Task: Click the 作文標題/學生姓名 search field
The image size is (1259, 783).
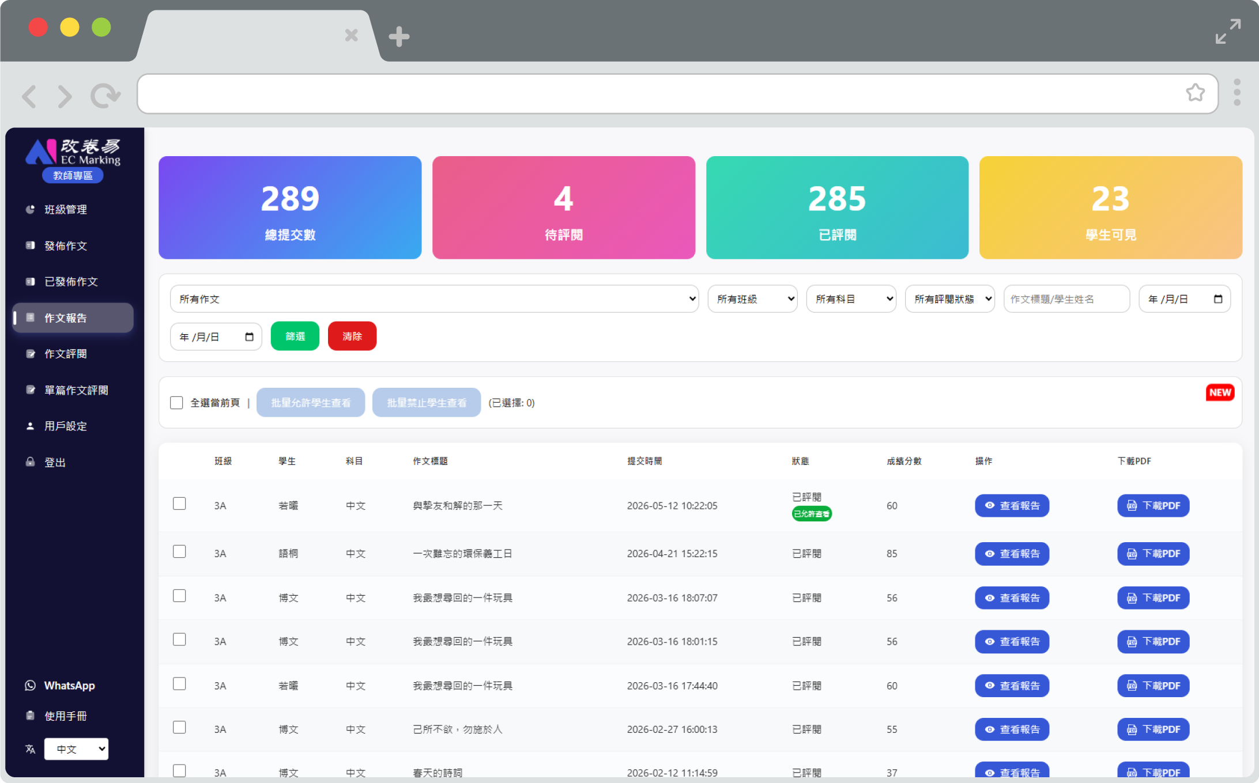Action: (1066, 298)
